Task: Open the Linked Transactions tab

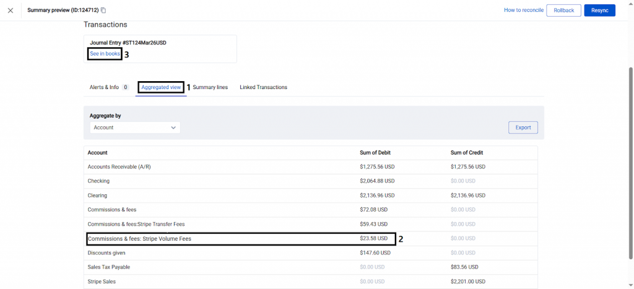Action: pos(263,87)
